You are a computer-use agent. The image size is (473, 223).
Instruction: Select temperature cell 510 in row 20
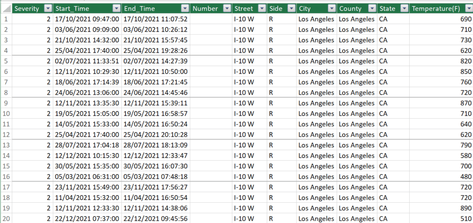tap(441, 218)
